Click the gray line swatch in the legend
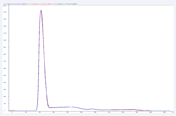This screenshot has width=176, height=116. 55,4
